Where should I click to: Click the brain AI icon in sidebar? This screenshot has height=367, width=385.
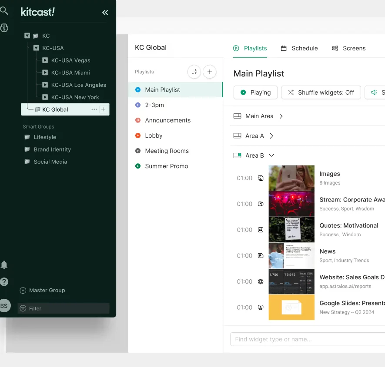4,28
